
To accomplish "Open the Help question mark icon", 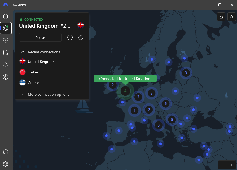I will pyautogui.click(x=6, y=152).
